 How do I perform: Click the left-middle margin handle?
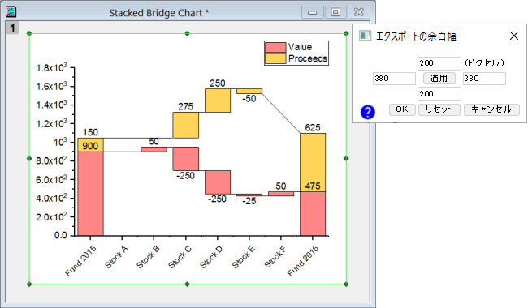click(x=29, y=159)
